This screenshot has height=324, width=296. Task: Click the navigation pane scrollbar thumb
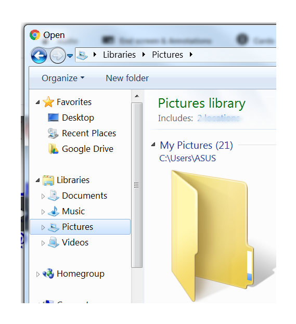(x=137, y=185)
